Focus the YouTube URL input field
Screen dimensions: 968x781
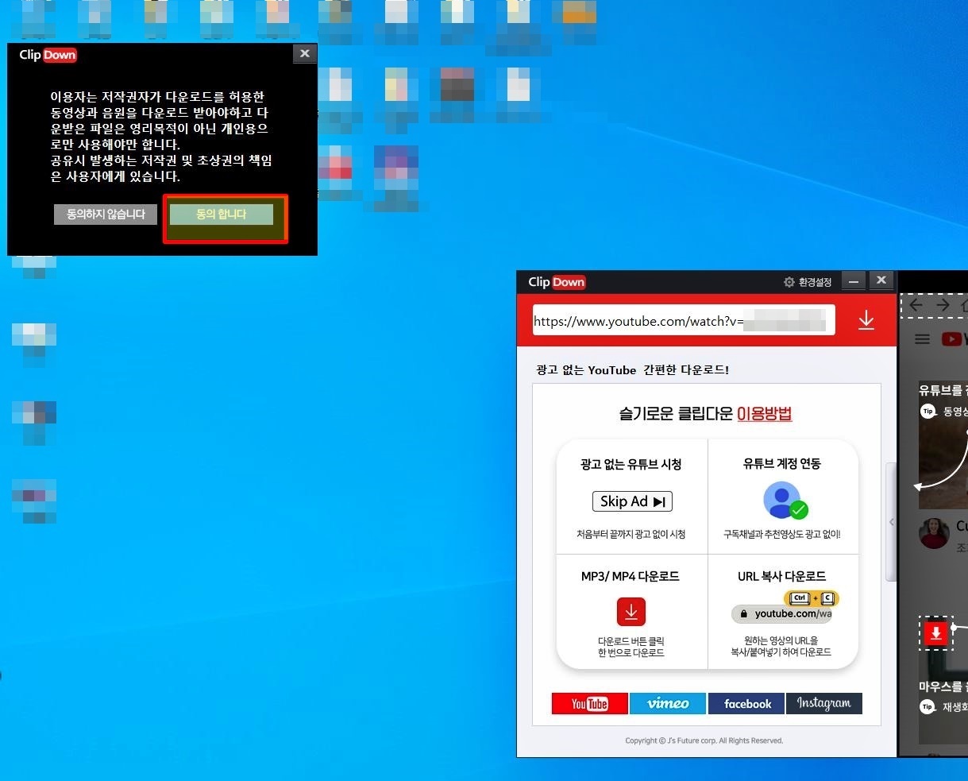click(684, 320)
